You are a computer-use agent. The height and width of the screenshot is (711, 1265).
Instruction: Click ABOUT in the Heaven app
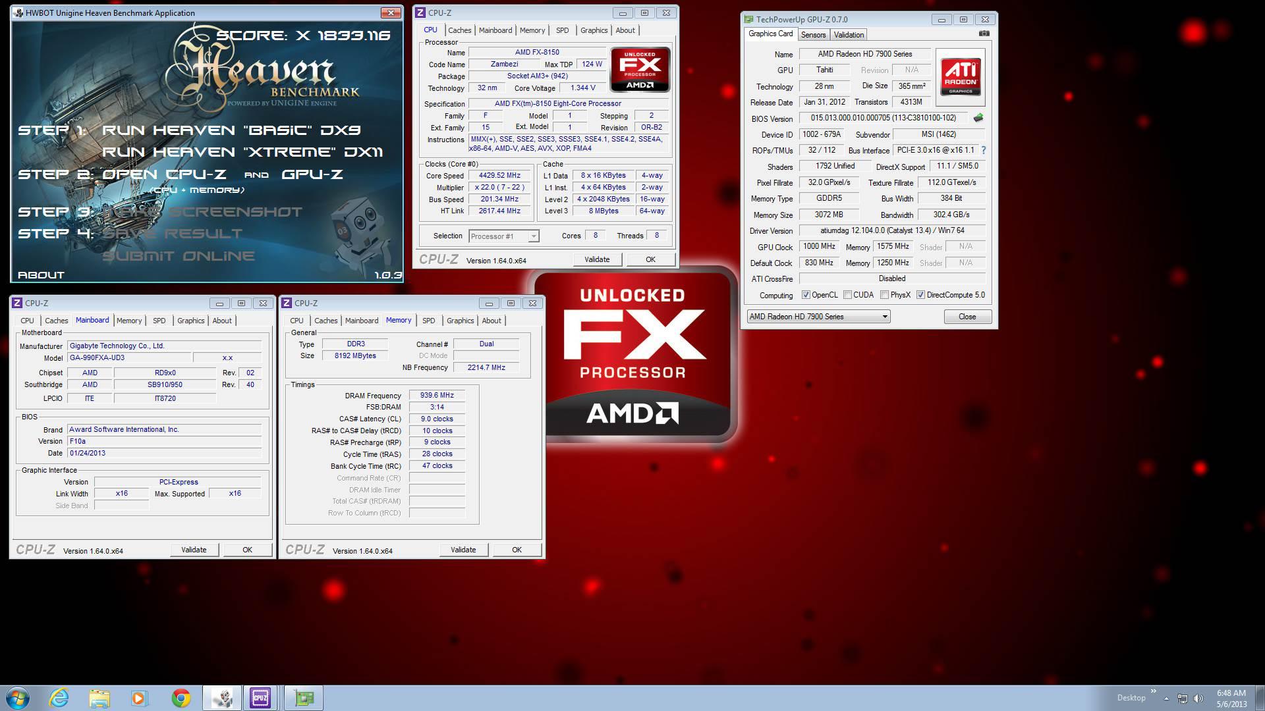point(41,275)
